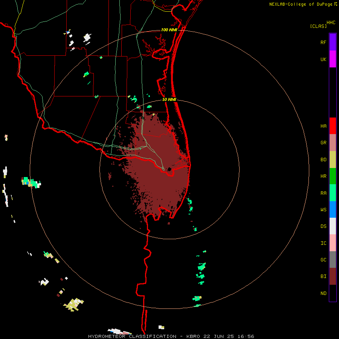Viewport: 339px width, 339px height.
Task: Click the RA legend label
Action: (x=323, y=193)
